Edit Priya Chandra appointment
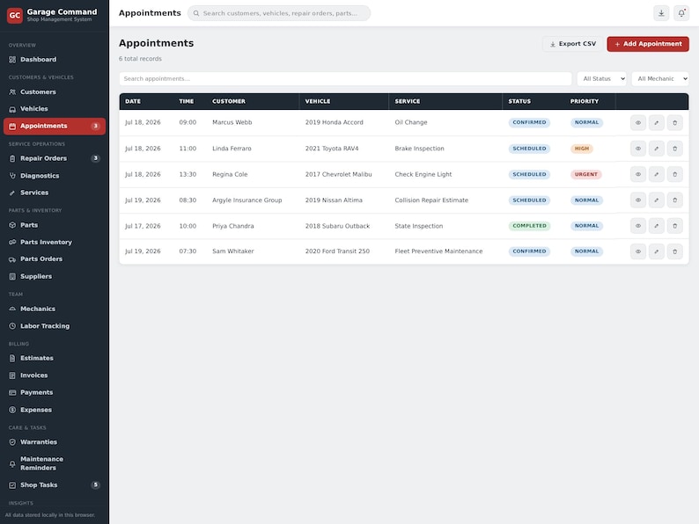The image size is (699, 524). [x=656, y=226]
